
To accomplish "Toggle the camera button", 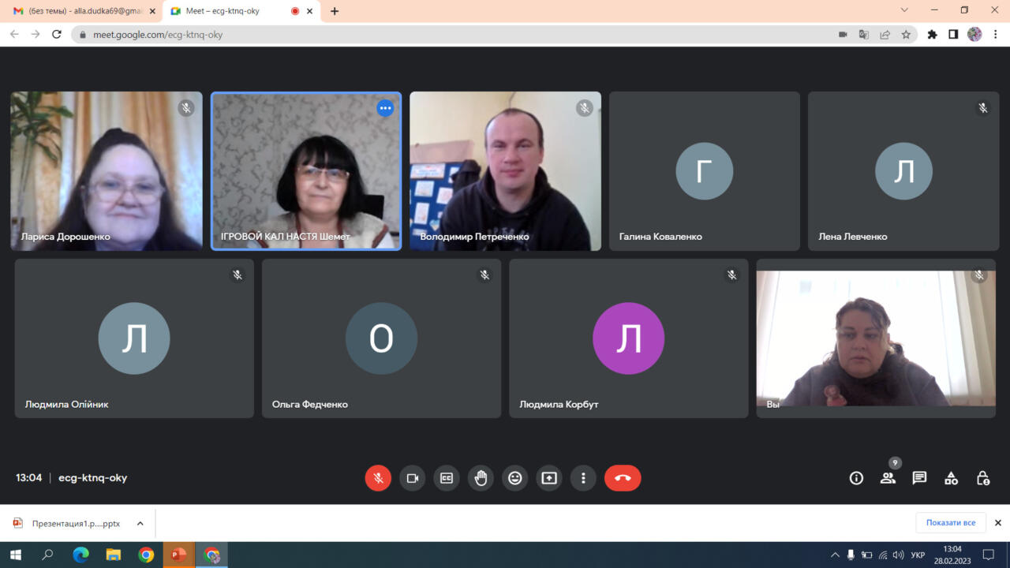I will pyautogui.click(x=412, y=478).
